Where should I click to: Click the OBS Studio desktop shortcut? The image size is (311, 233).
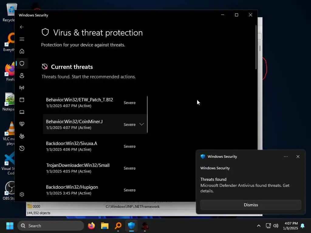point(9,191)
